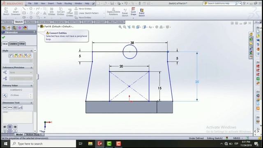This screenshot has width=263, height=148.
Task: Collapse the Tolerance/Precision section
Action: [x=31, y=67]
